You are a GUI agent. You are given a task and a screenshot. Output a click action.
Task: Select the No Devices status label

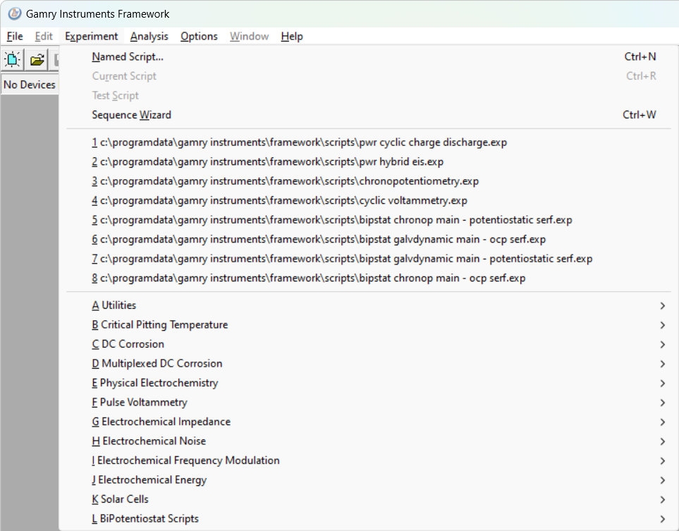pos(30,85)
